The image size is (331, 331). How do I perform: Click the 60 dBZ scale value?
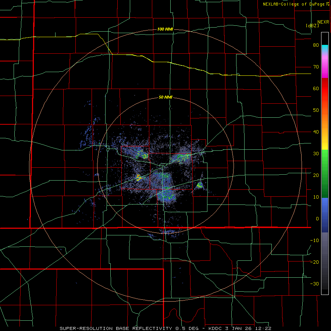pos(316,88)
